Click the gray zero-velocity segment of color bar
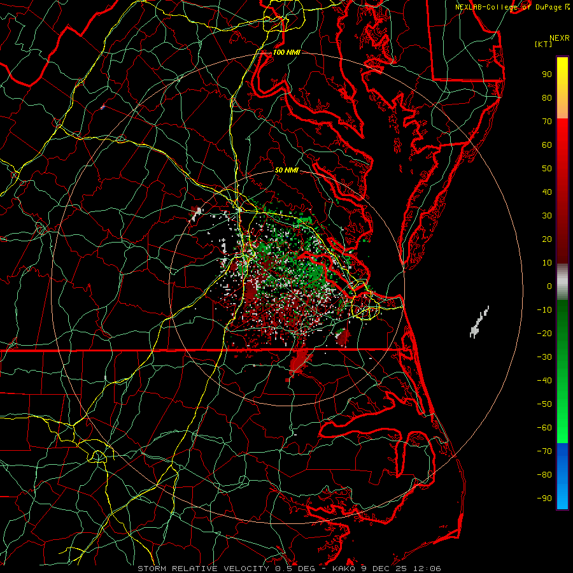 point(562,282)
